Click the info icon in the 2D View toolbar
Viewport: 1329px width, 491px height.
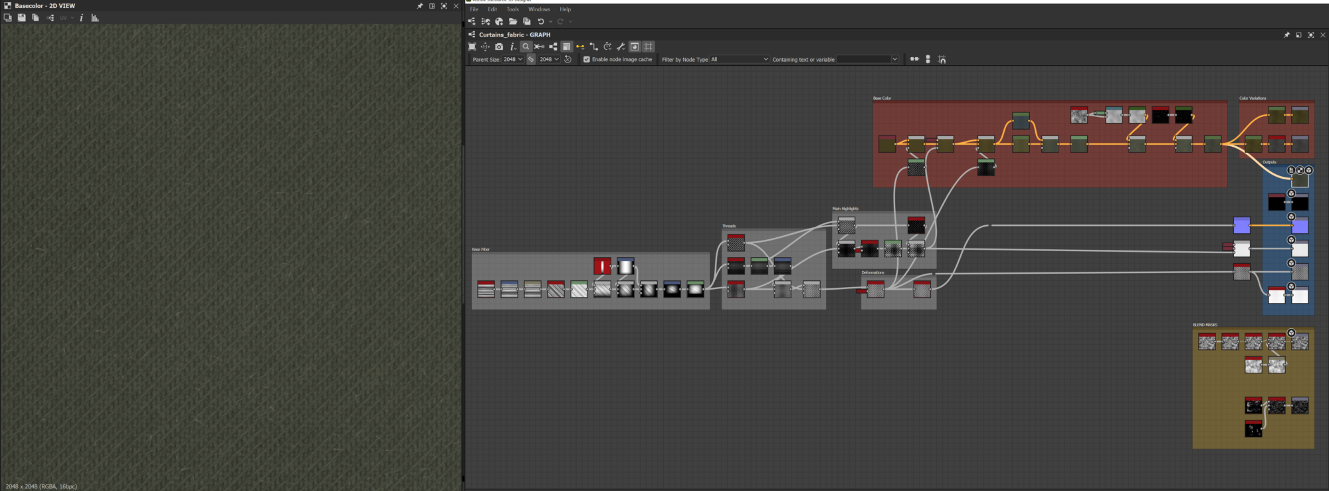point(81,18)
